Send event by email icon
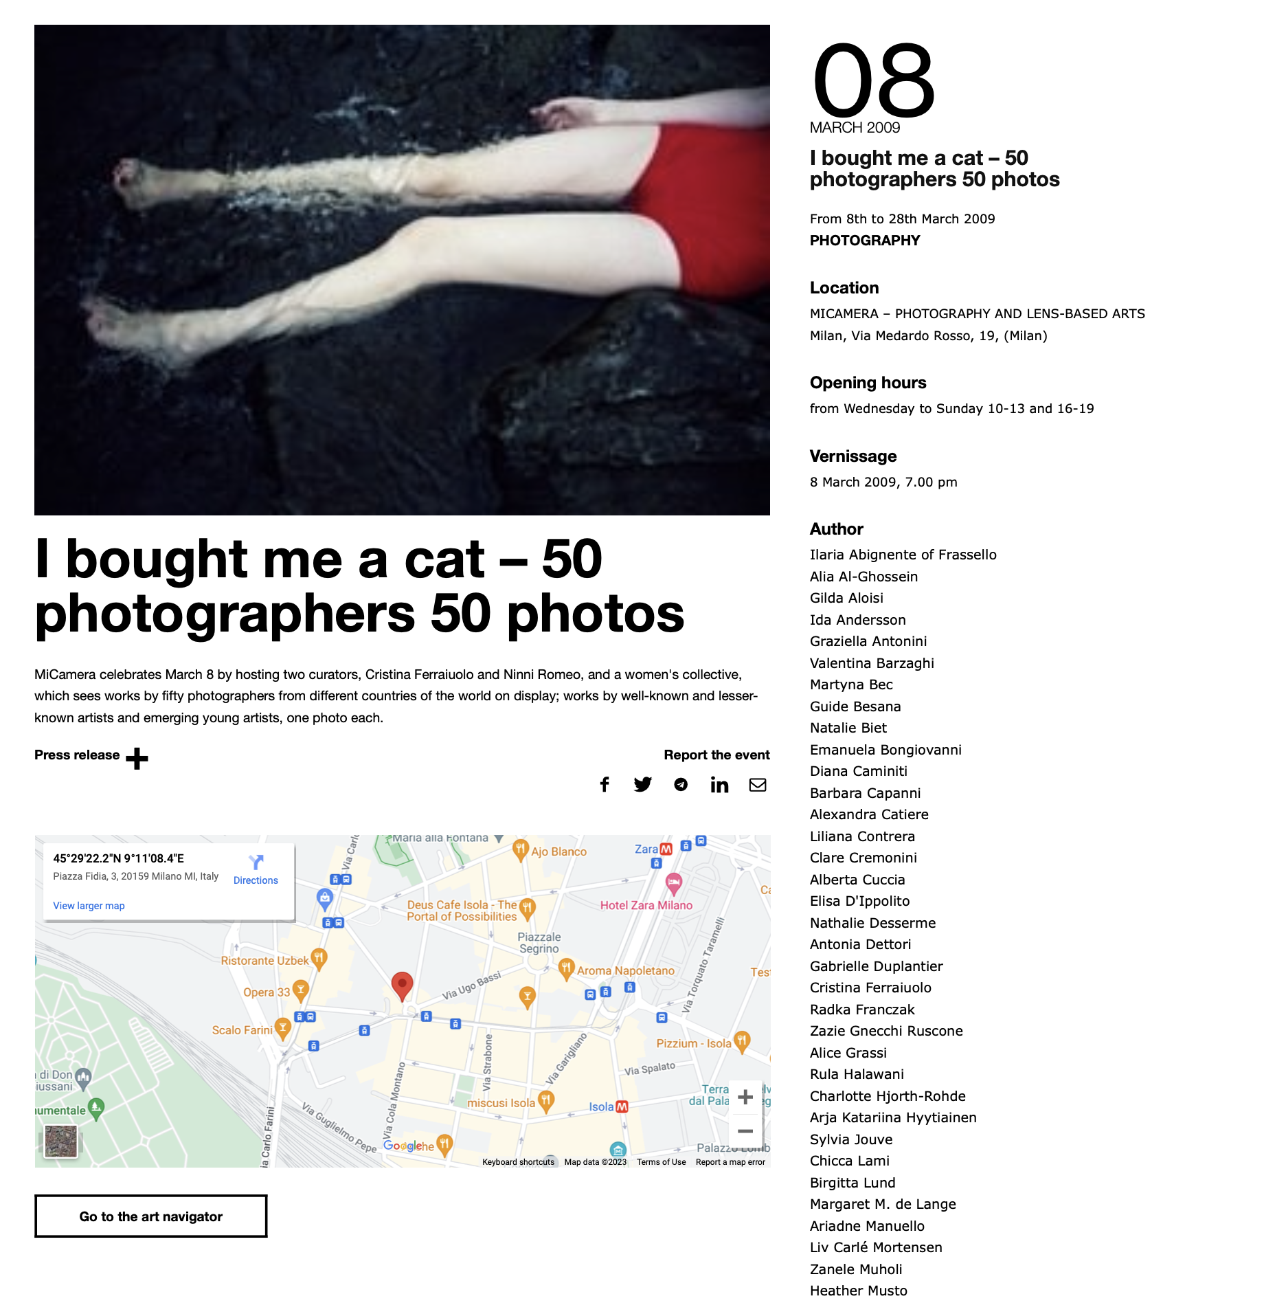 tap(758, 784)
